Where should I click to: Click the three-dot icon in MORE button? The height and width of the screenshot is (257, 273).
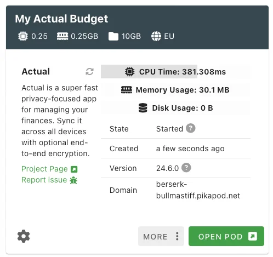coord(177,236)
